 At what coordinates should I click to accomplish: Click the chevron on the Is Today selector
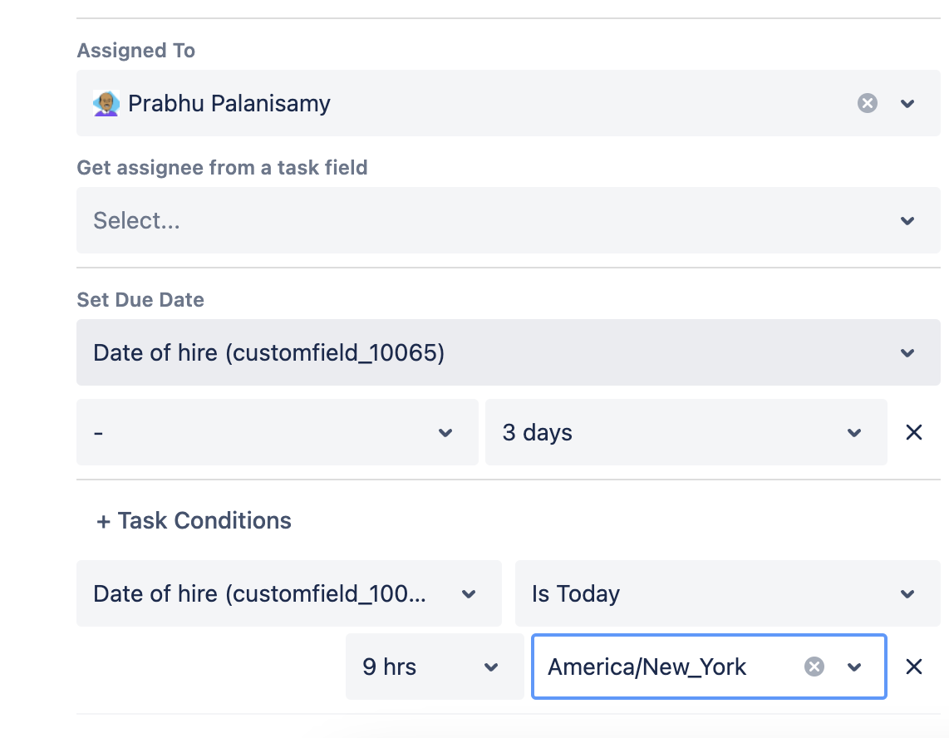907,593
